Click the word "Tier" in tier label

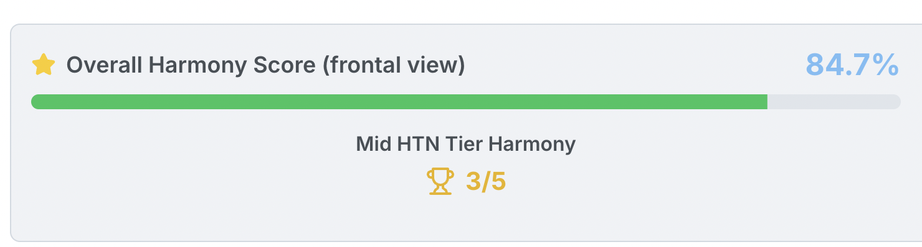coord(463,144)
